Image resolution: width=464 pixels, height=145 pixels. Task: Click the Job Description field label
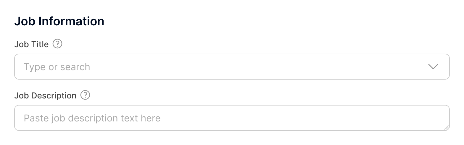(x=45, y=95)
